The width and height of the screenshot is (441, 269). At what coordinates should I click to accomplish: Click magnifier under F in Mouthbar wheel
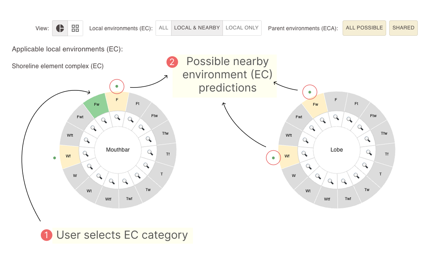117,117
